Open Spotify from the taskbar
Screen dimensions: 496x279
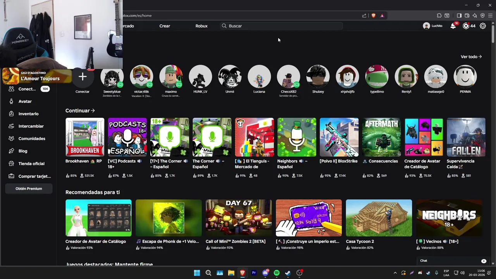[x=277, y=273]
